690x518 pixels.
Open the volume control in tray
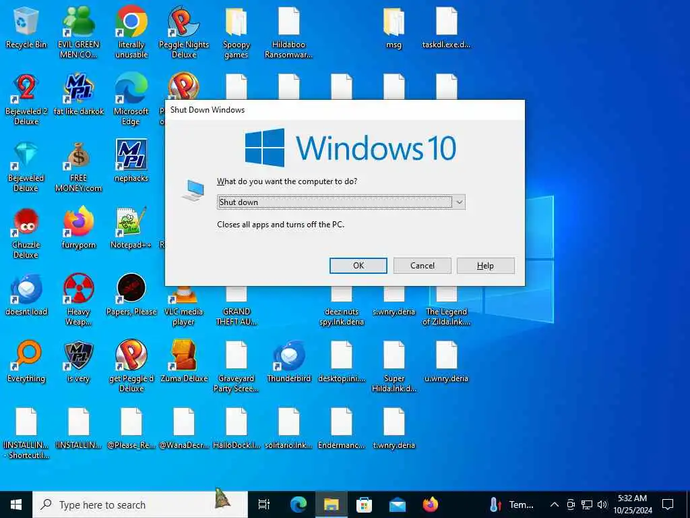(602, 505)
